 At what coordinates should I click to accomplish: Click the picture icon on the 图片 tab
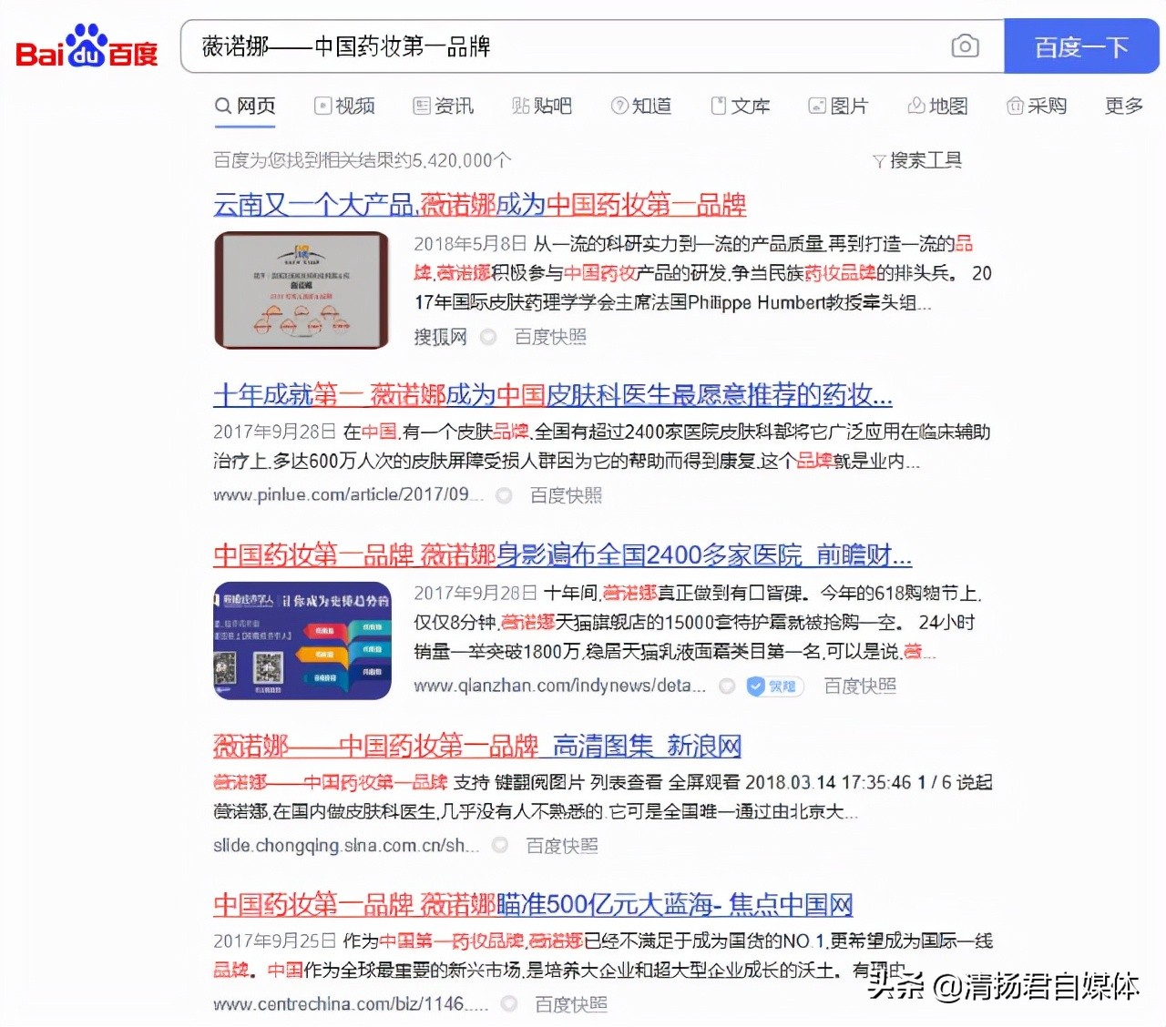click(x=816, y=106)
